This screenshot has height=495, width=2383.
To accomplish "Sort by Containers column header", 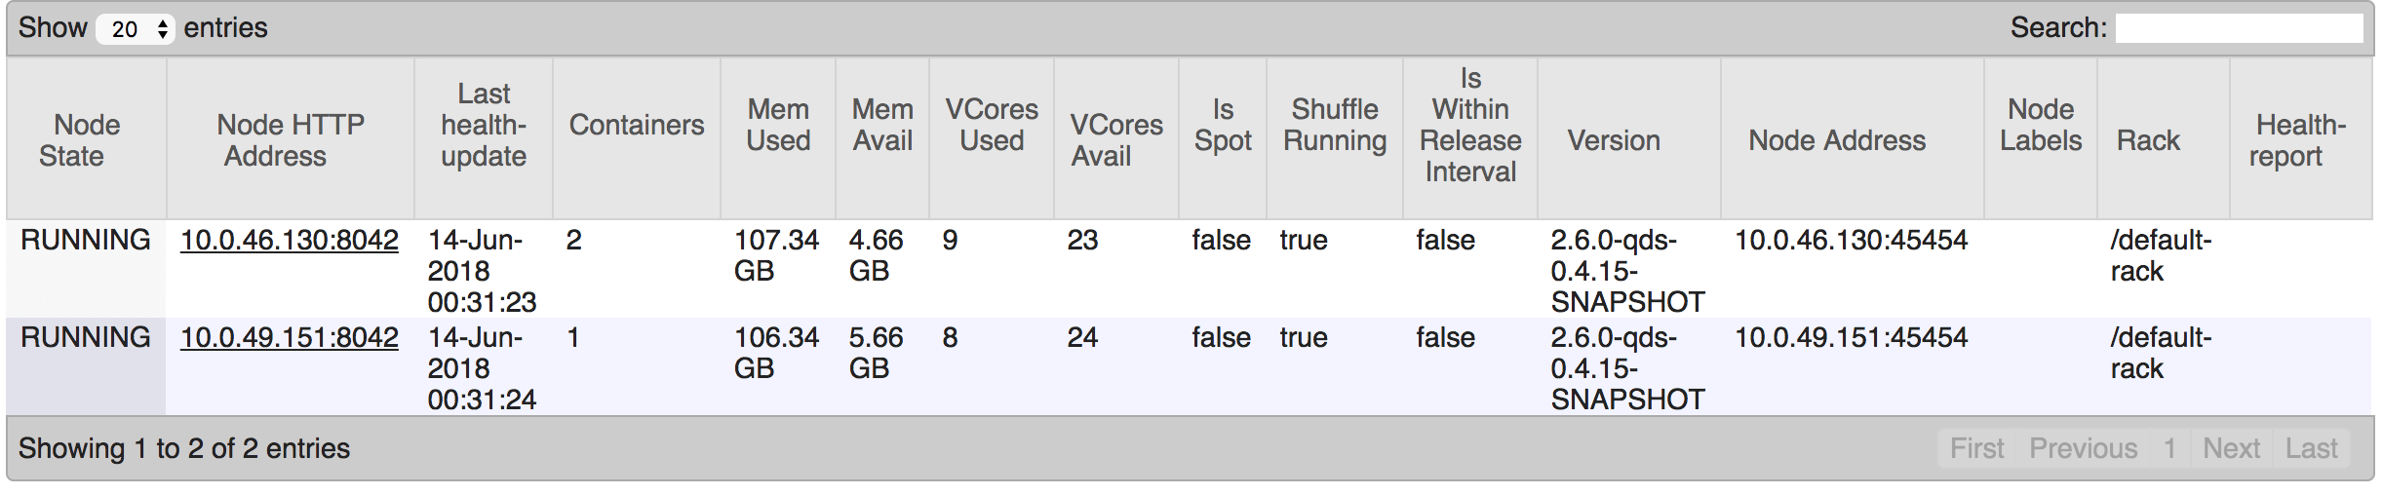I will [x=637, y=139].
